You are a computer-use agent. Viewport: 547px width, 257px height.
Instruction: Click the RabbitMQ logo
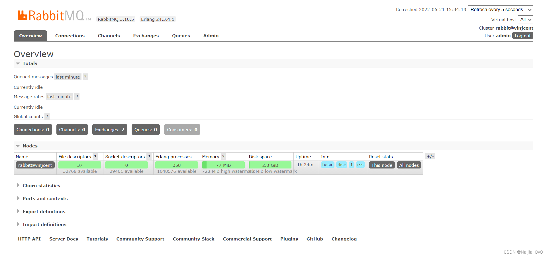(x=54, y=16)
